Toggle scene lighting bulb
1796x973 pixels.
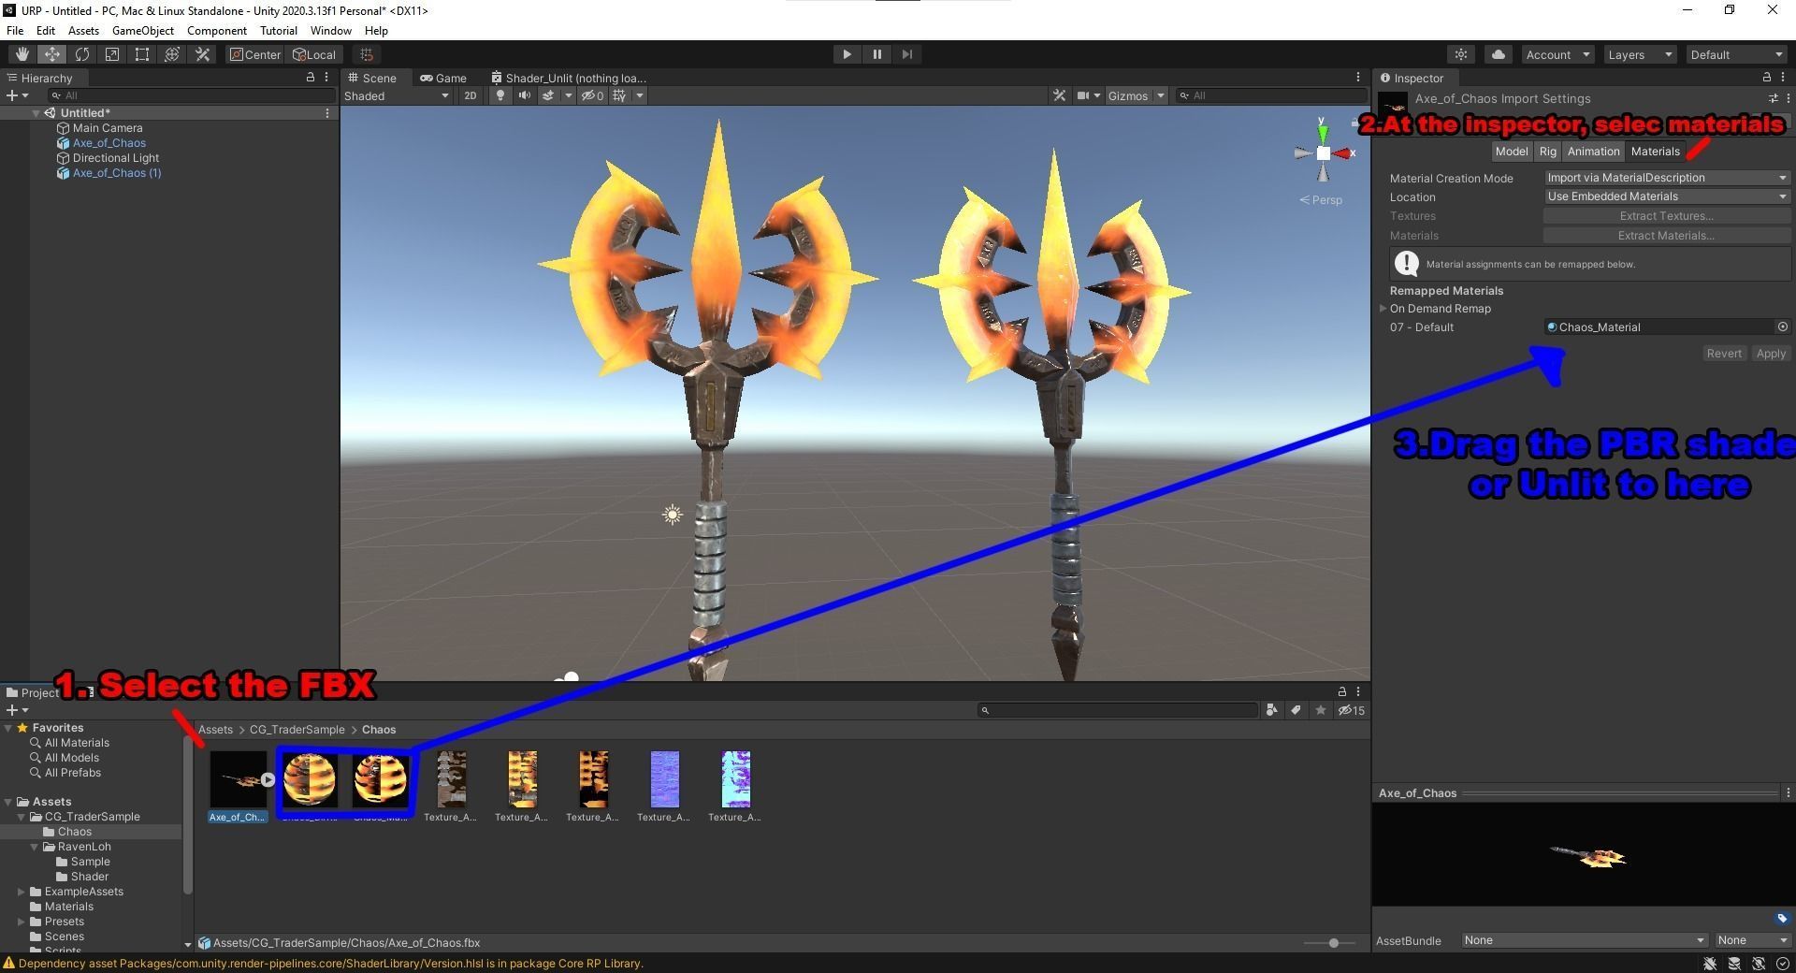point(500,95)
